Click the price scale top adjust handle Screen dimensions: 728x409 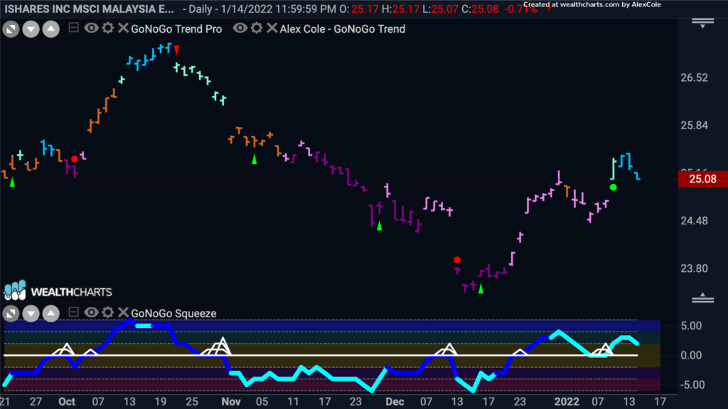tap(702, 23)
